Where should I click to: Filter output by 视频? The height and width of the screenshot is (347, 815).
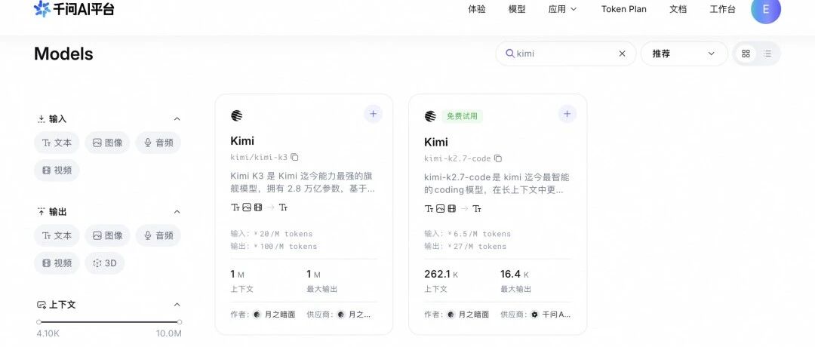(57, 263)
